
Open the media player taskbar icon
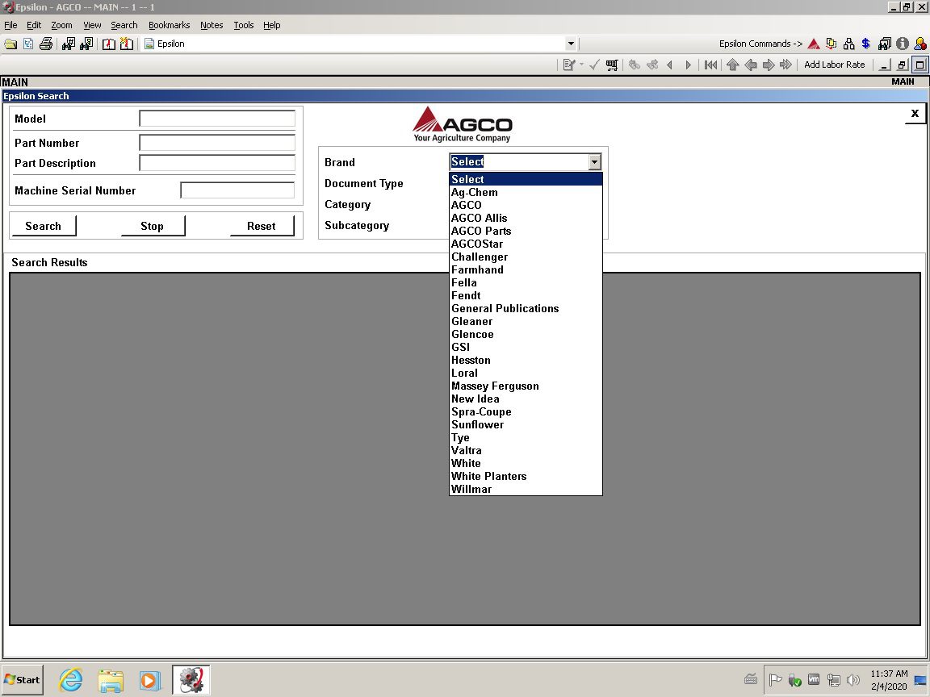click(150, 680)
